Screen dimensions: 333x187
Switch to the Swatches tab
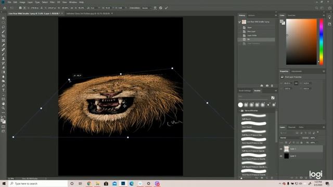coord(291,16)
